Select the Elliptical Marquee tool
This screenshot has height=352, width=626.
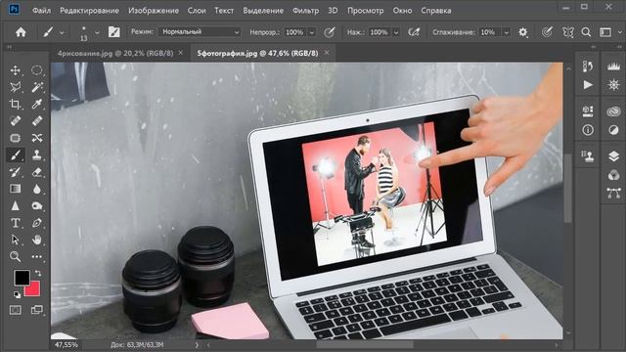click(37, 70)
